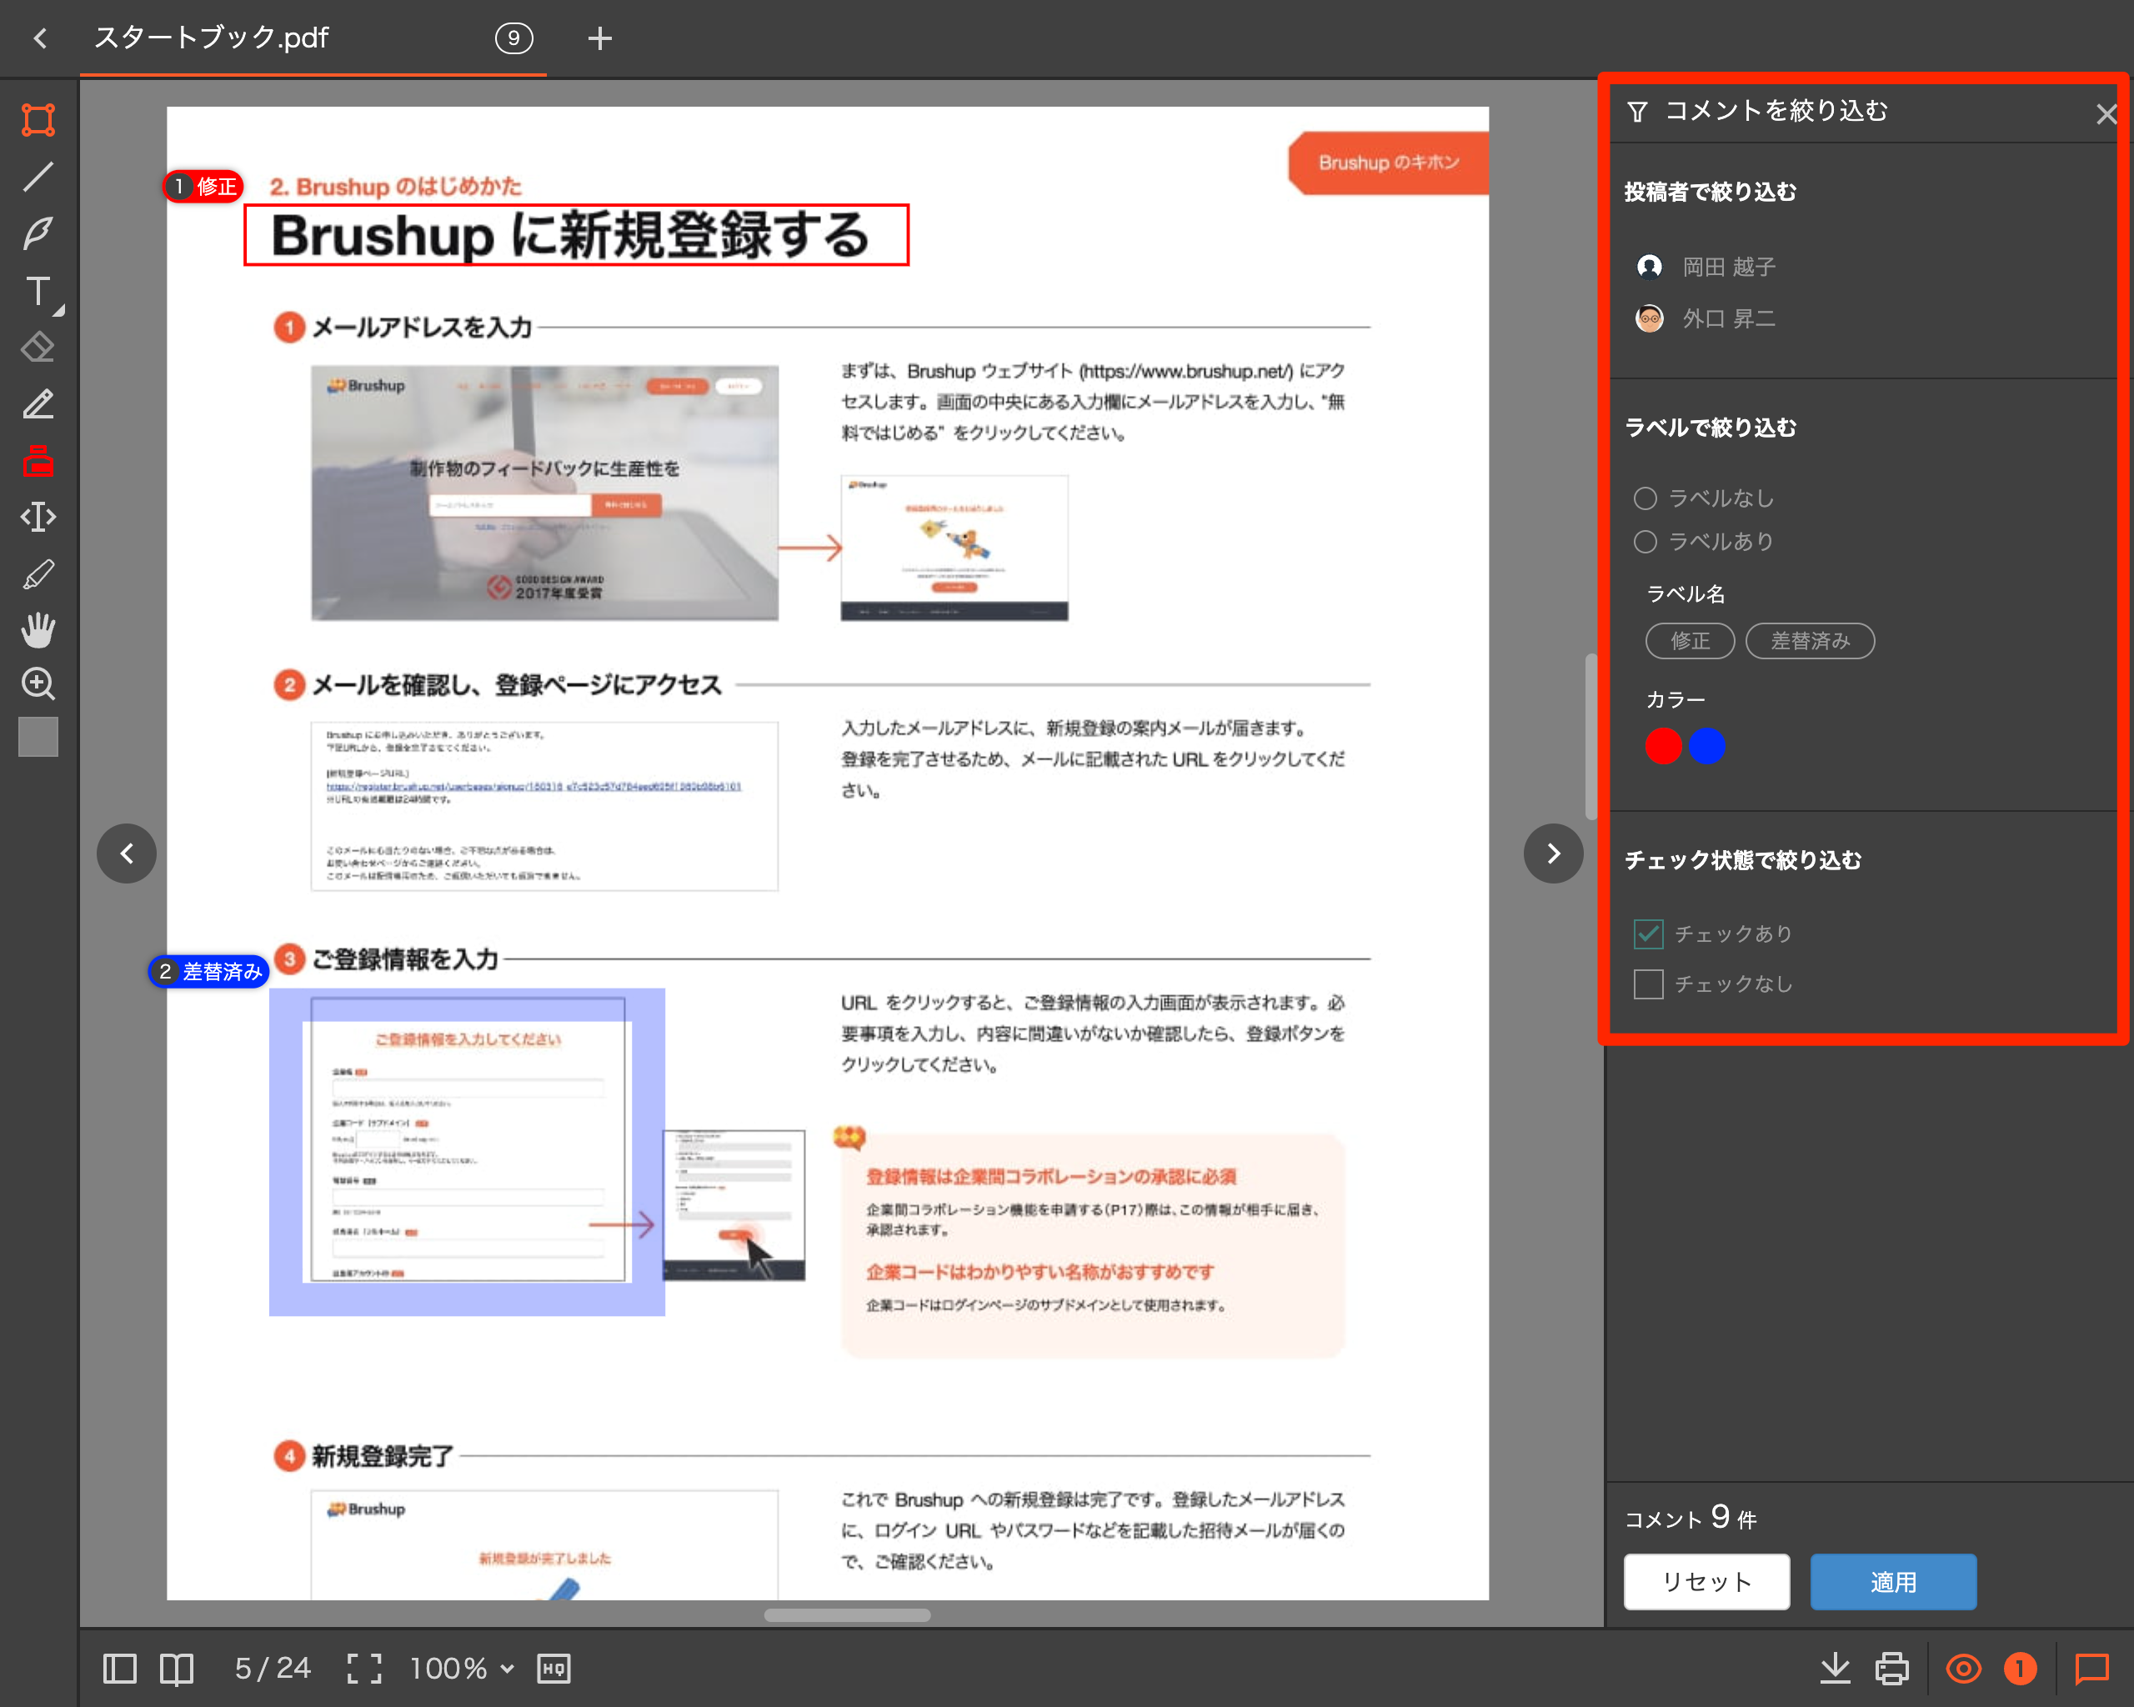The height and width of the screenshot is (1707, 2134).
Task: Select the rectangle annotation tool
Action: pyautogui.click(x=38, y=120)
